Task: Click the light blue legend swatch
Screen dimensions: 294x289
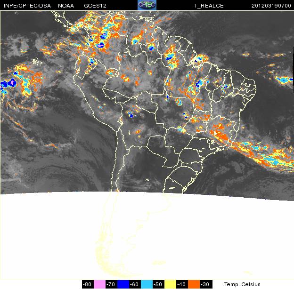Action: [x=147, y=284]
